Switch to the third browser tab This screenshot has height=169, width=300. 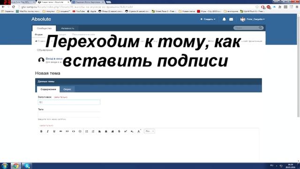pos(88,2)
